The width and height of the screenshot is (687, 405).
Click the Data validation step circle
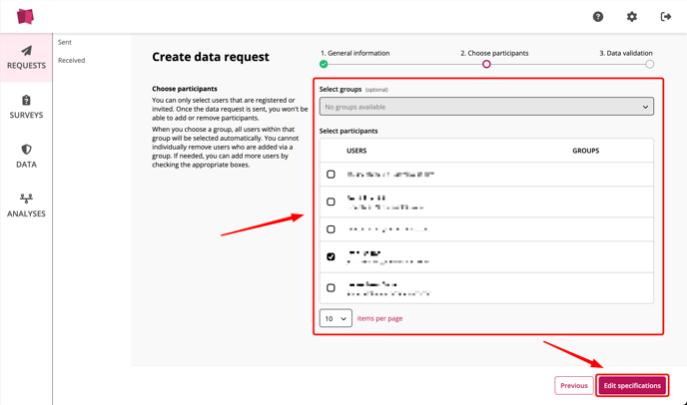click(x=649, y=65)
